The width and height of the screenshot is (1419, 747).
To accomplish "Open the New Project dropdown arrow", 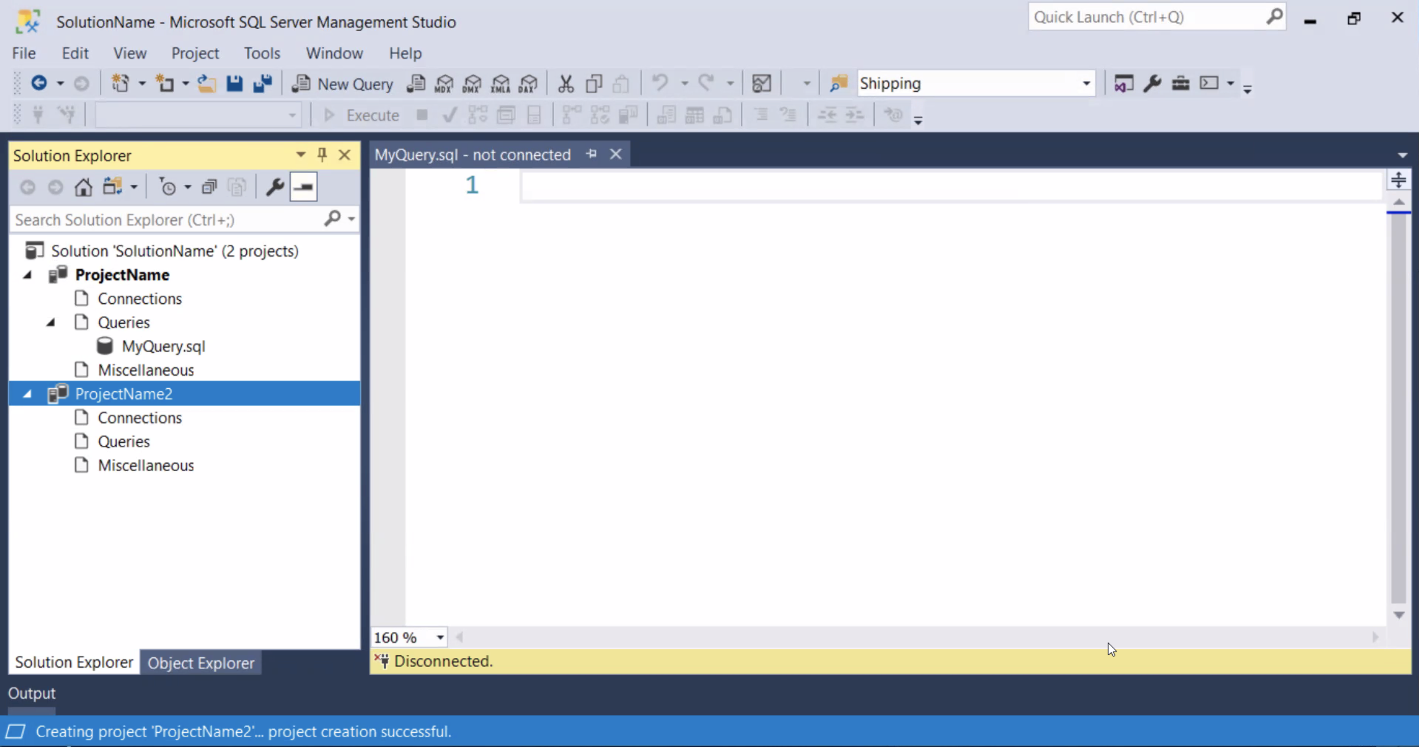I will pos(142,84).
